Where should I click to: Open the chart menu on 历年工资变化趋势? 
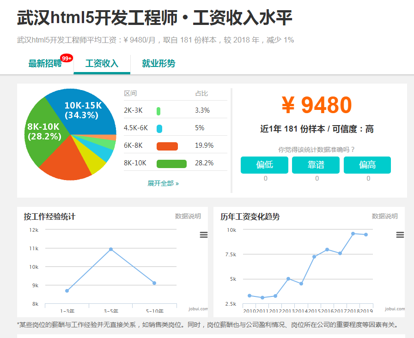tap(399, 235)
